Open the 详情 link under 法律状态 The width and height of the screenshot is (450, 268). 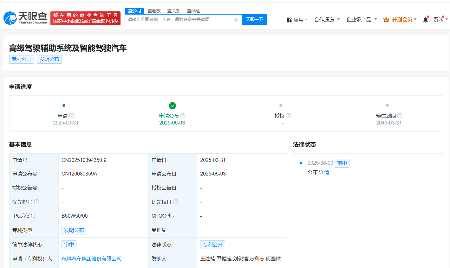click(324, 172)
